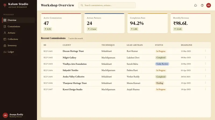
Task: Open row options for KLP-2402
Action: click(205, 57)
